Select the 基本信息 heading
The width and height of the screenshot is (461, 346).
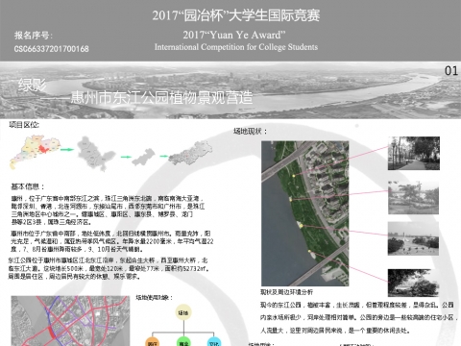(28, 186)
